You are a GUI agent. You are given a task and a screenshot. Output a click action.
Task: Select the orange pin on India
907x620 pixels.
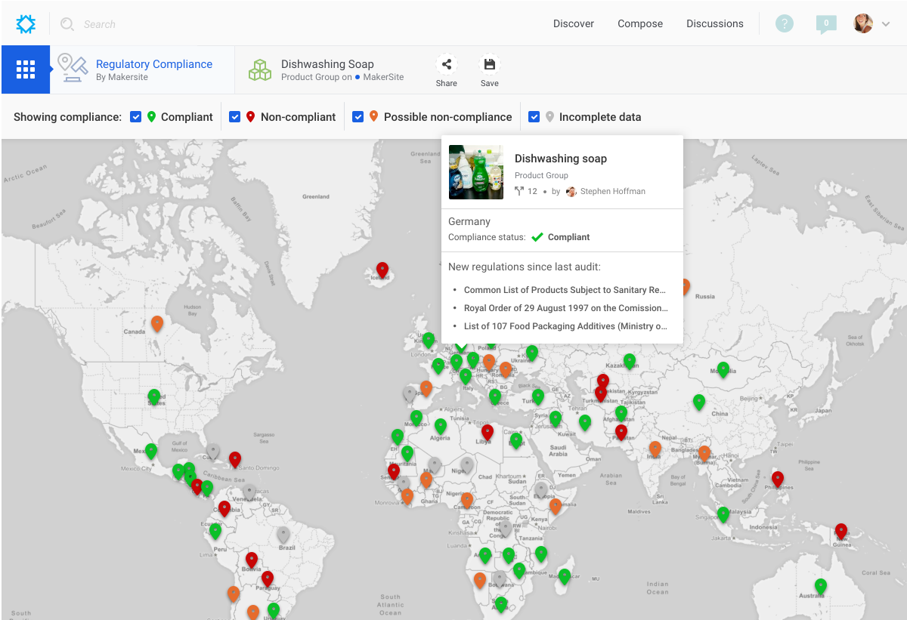(x=655, y=449)
